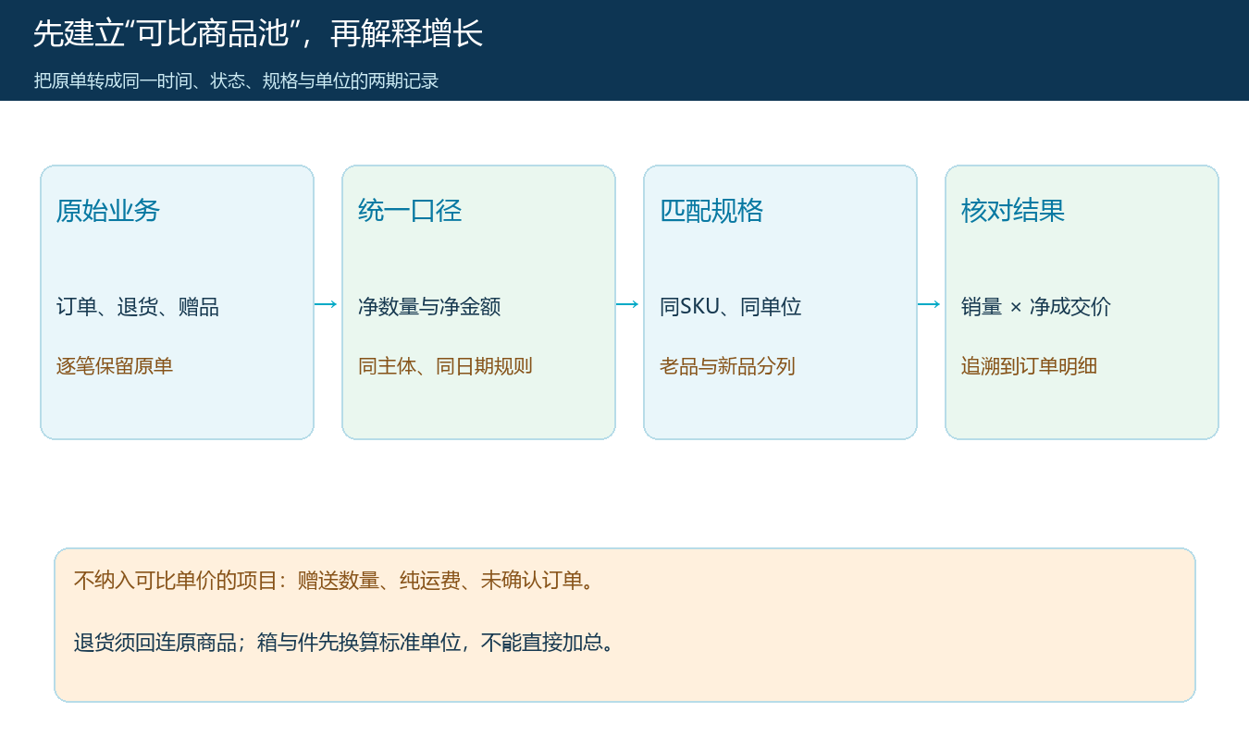Select the 原始业务 card heading

click(108, 211)
